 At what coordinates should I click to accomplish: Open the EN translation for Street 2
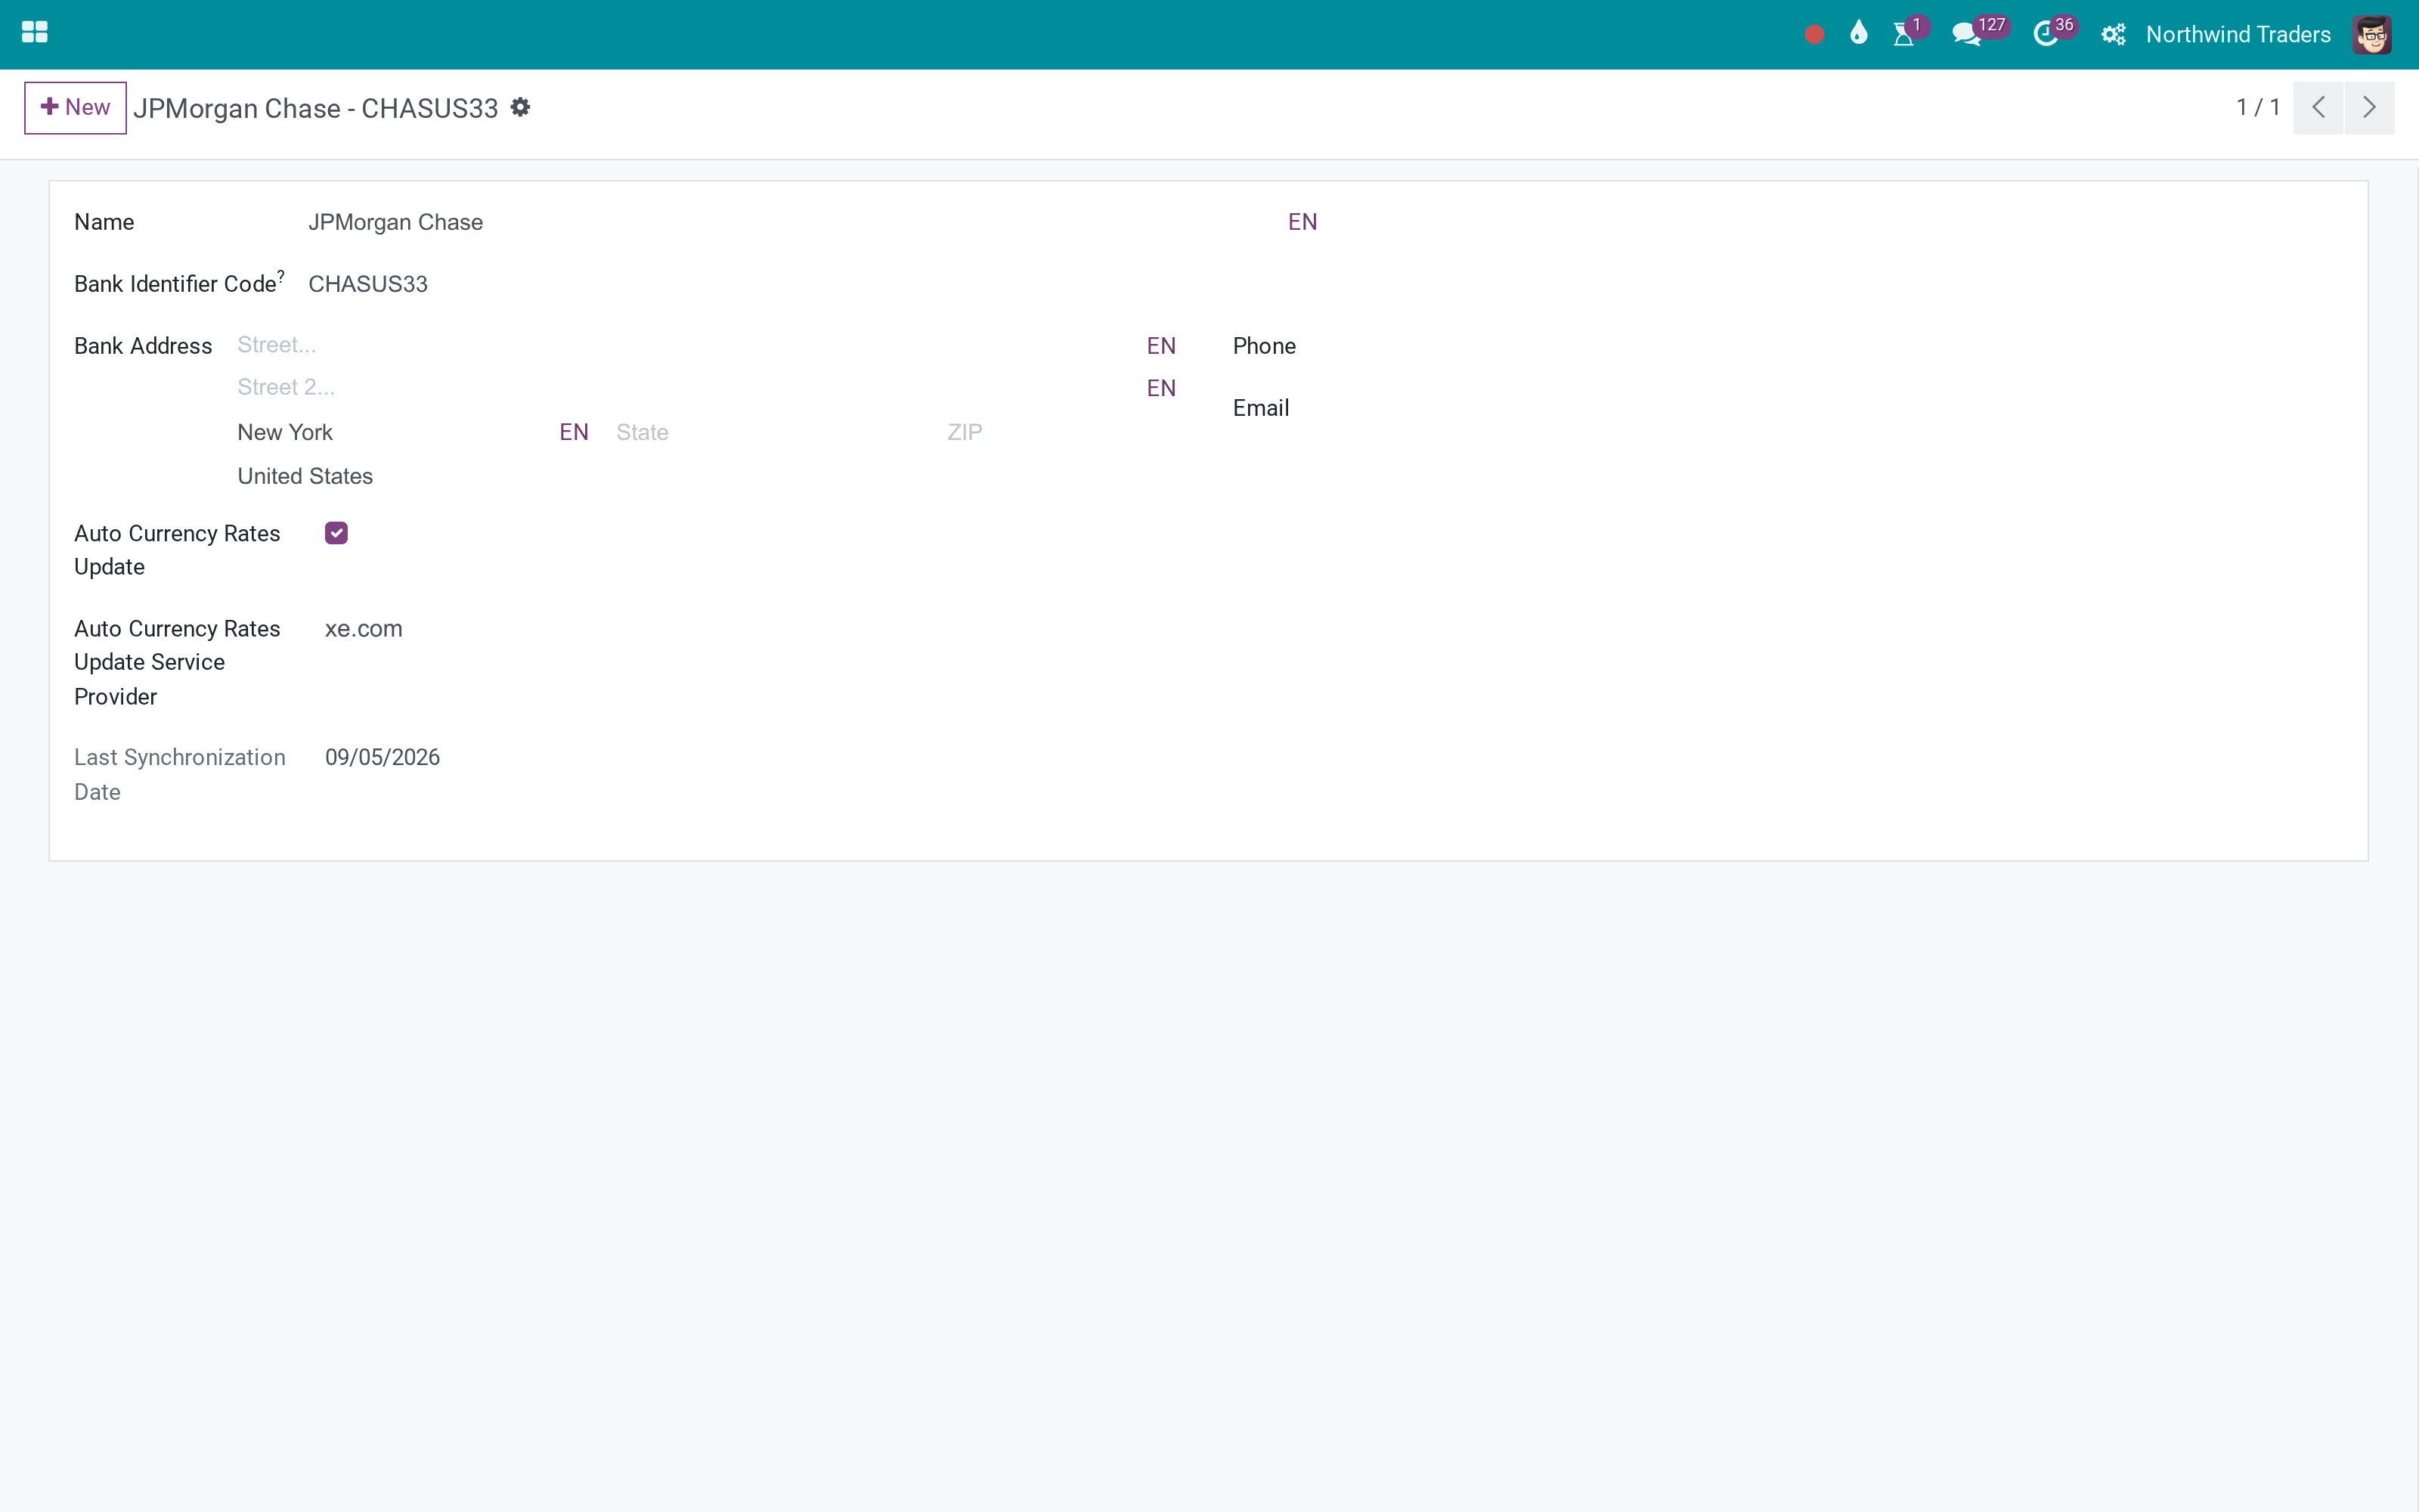(x=1160, y=388)
